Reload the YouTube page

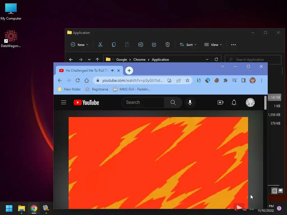click(78, 80)
